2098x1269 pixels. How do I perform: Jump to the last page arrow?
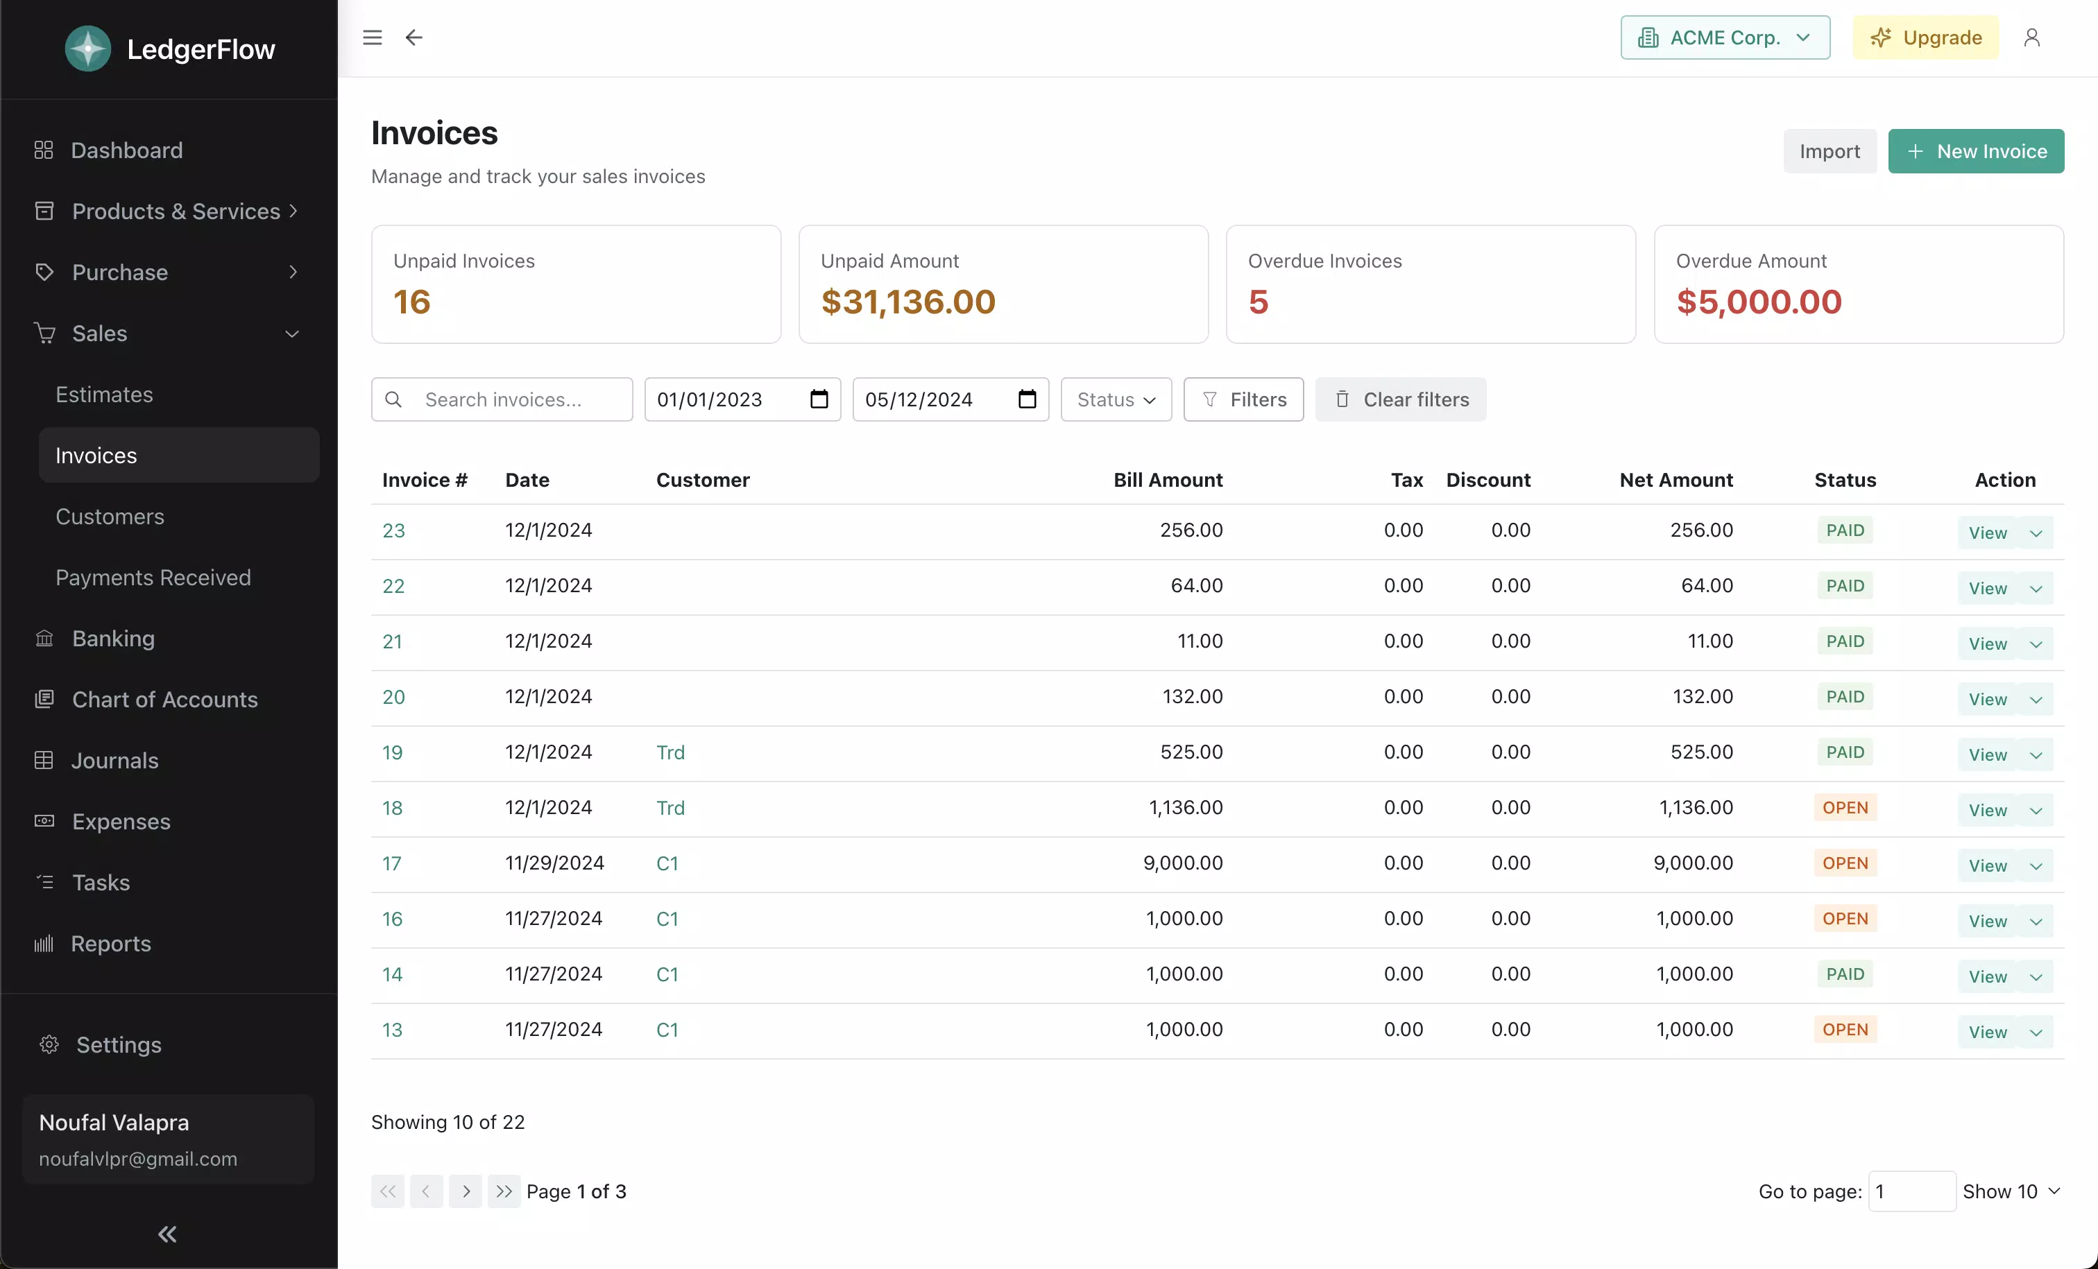[x=504, y=1191]
